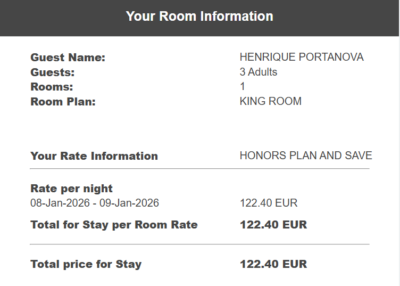Select guest name HENRIQUE PORTANOVA
The image size is (400, 286).
coord(302,58)
